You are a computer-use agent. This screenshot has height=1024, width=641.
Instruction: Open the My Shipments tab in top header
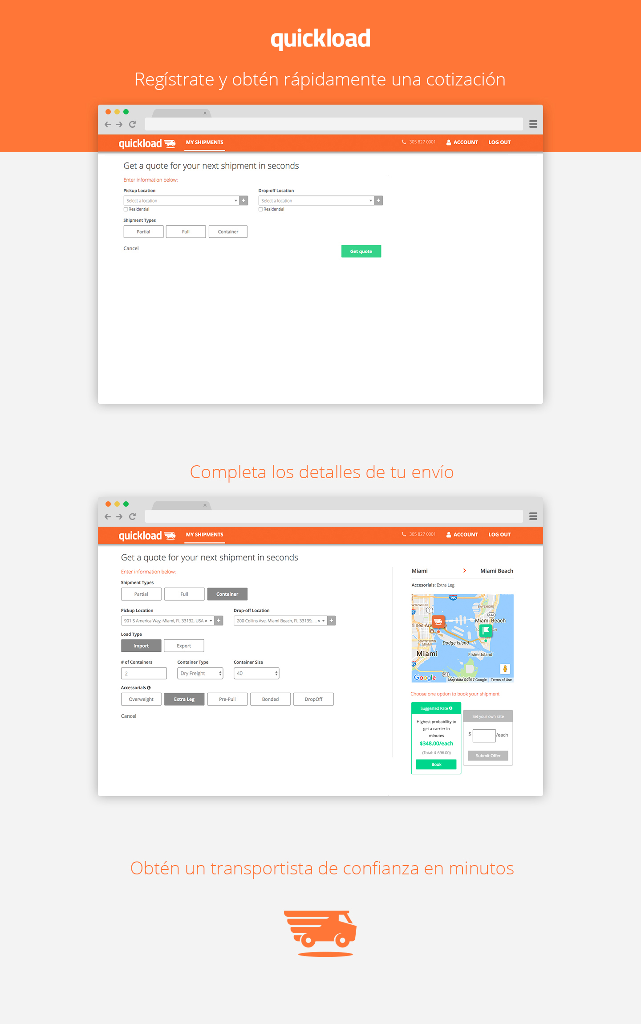(205, 142)
